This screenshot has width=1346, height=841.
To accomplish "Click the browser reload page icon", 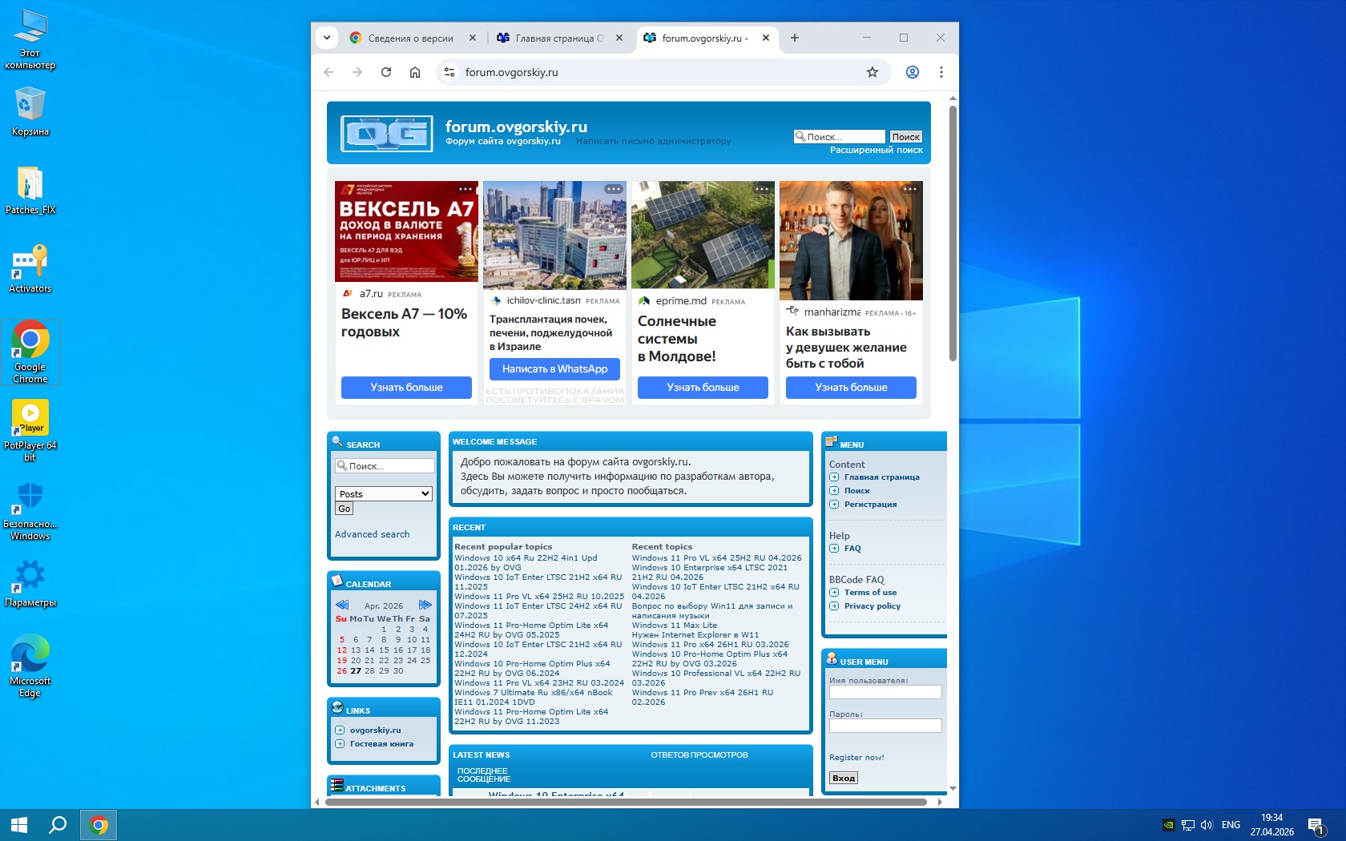I will point(386,72).
